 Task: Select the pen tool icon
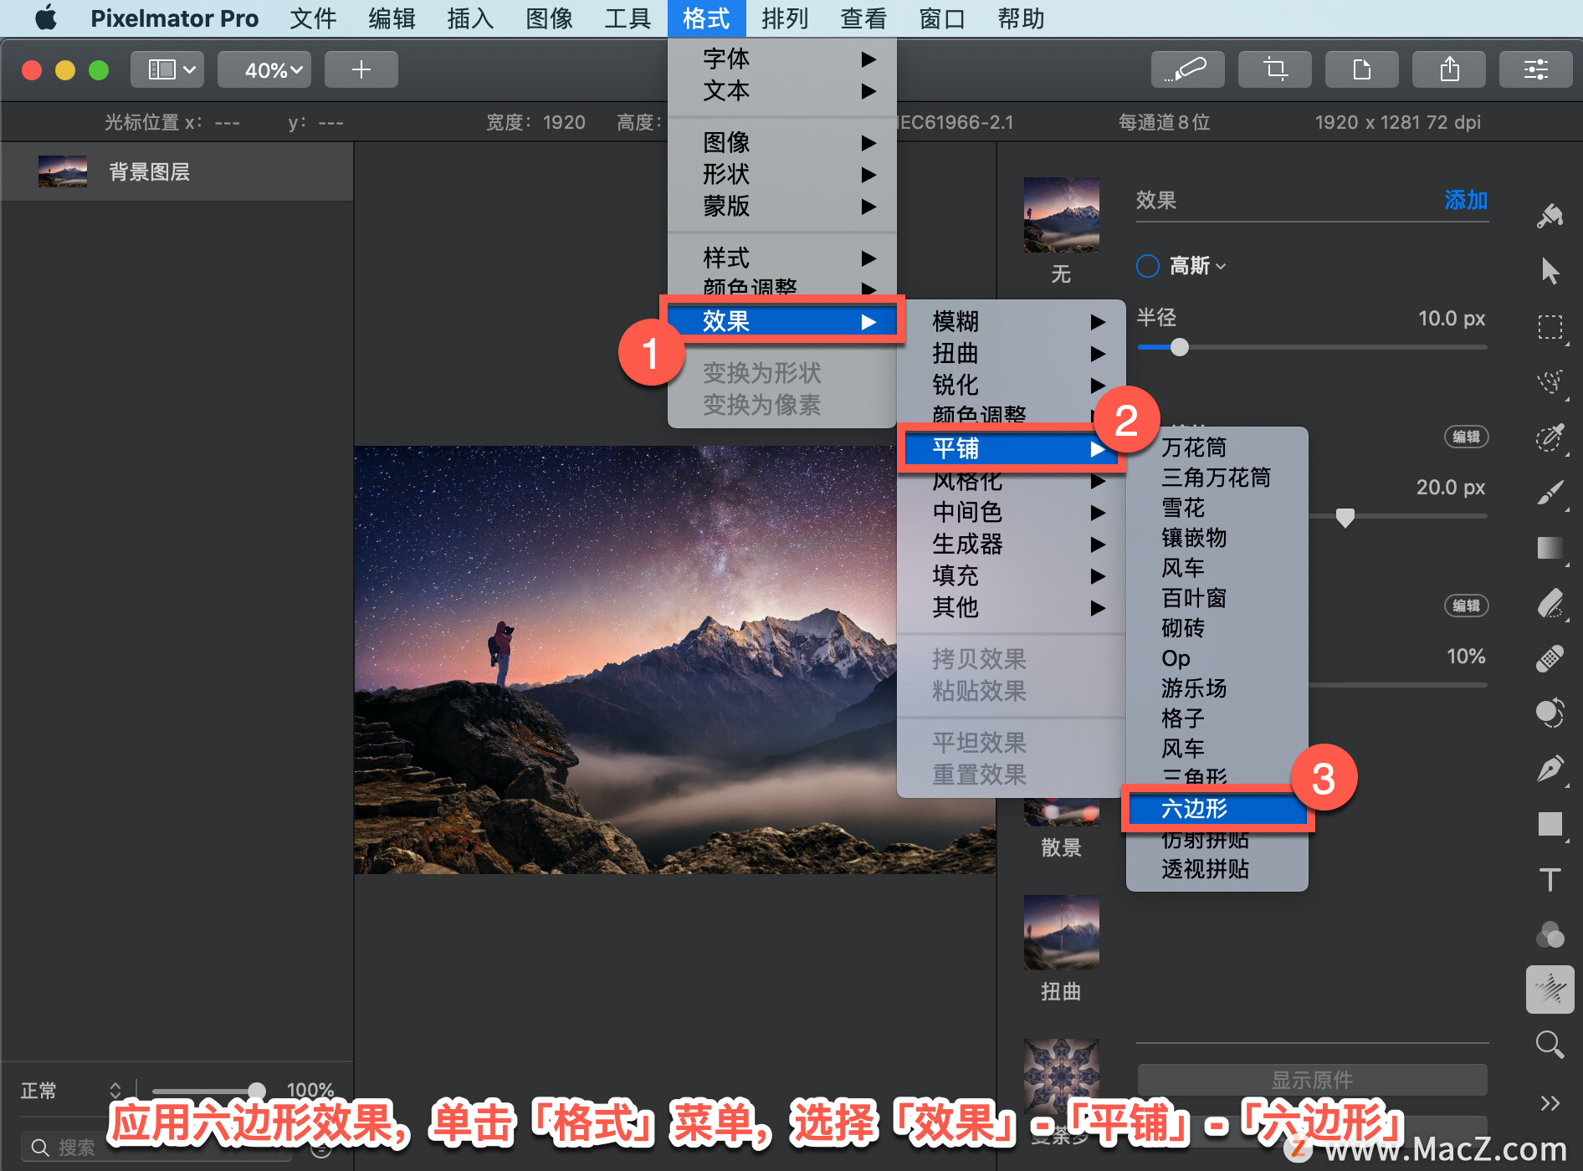(x=1550, y=769)
